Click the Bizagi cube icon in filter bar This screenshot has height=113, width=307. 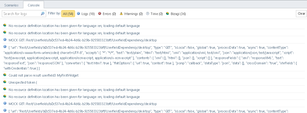coord(167,13)
